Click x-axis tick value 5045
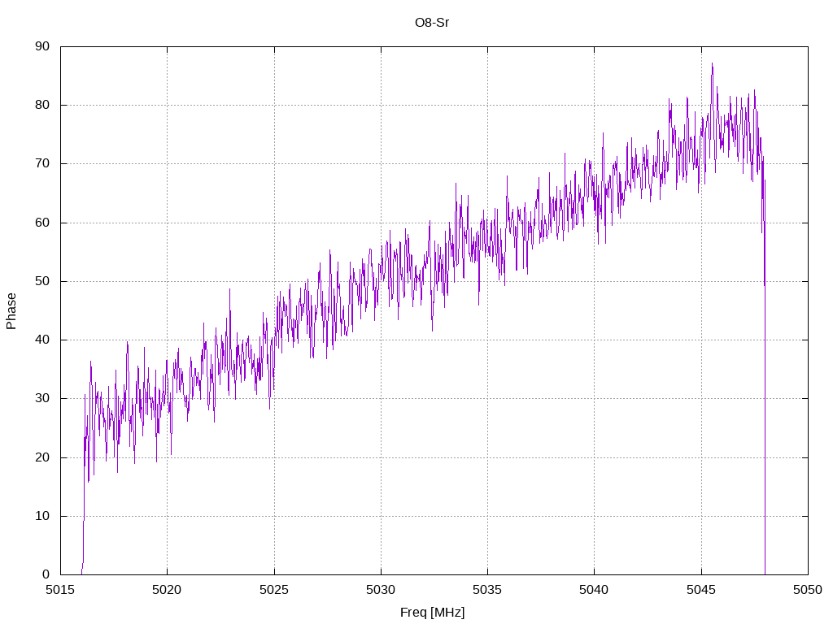Viewport: 833px width, 624px height. click(x=701, y=590)
